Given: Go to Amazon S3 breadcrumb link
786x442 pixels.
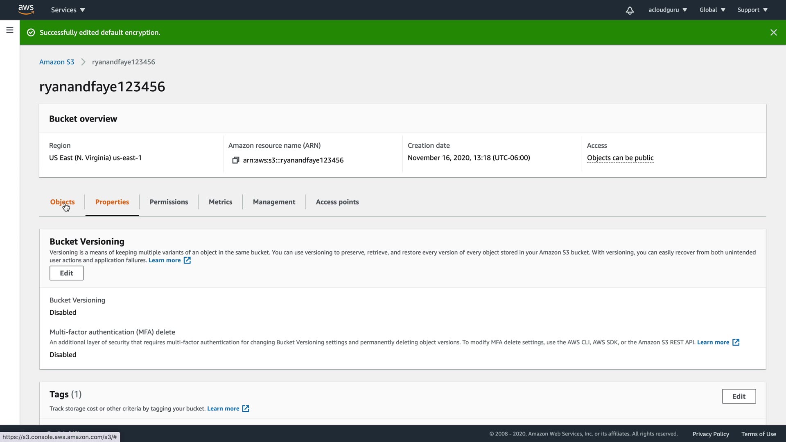Looking at the screenshot, I should point(56,62).
